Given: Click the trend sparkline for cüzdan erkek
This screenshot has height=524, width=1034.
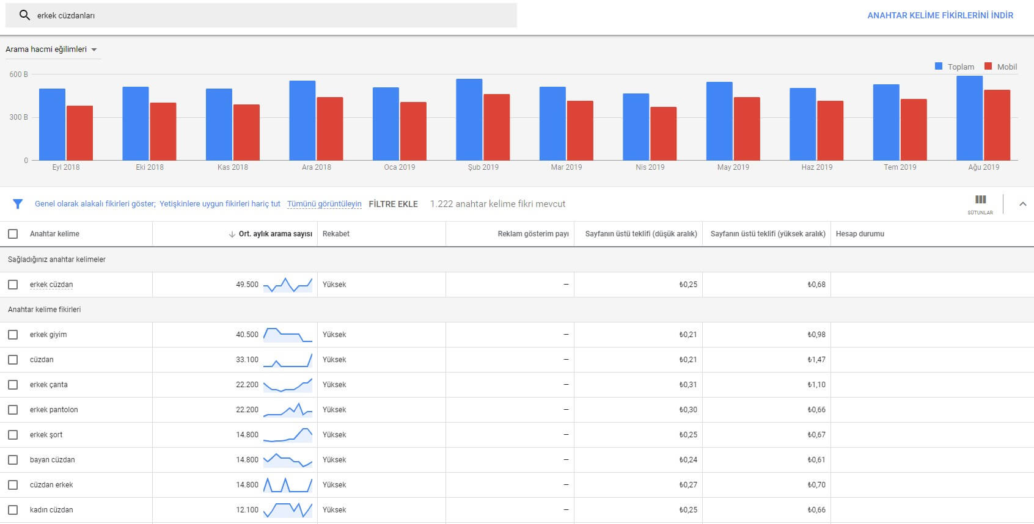Looking at the screenshot, I should pos(287,485).
